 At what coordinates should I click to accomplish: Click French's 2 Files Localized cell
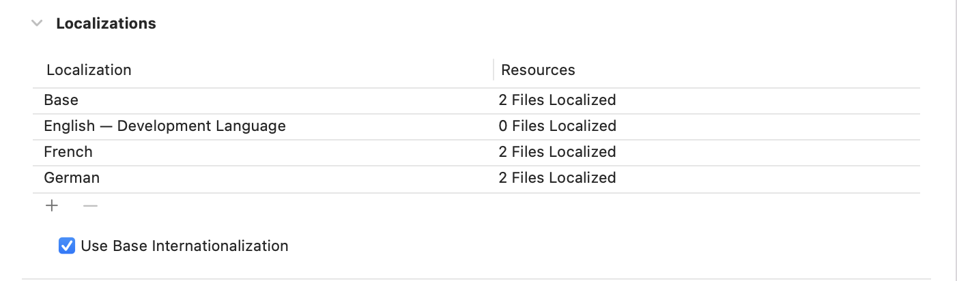[x=557, y=152]
